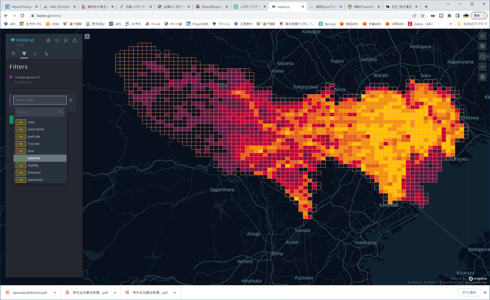Open the info icon in the kepler.gl header
This screenshot has height=300, width=490.
pos(57,40)
